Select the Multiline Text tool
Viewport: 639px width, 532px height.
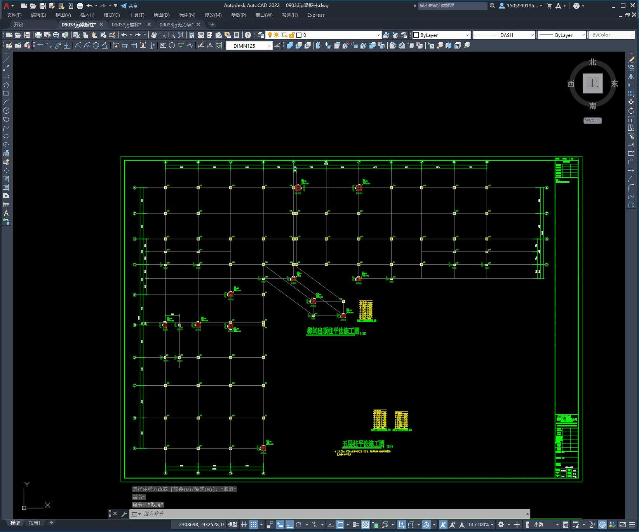6,213
